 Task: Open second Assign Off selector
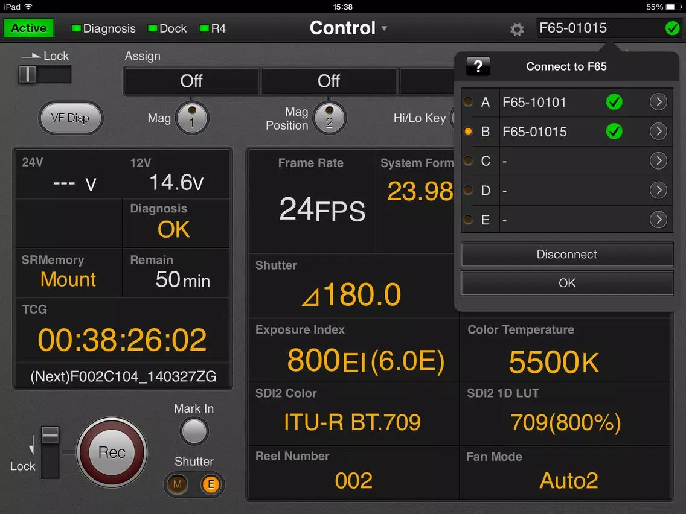(329, 81)
